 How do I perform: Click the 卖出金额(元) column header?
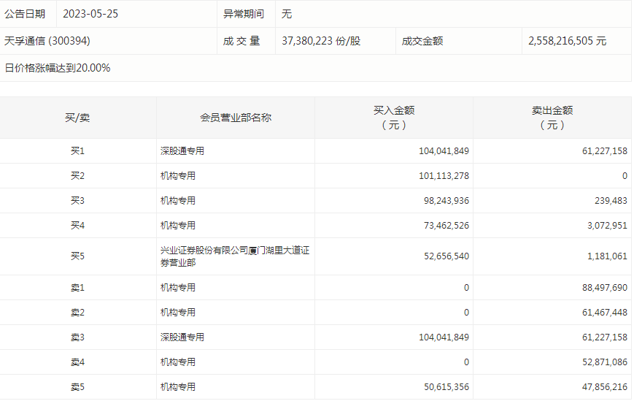pyautogui.click(x=552, y=118)
